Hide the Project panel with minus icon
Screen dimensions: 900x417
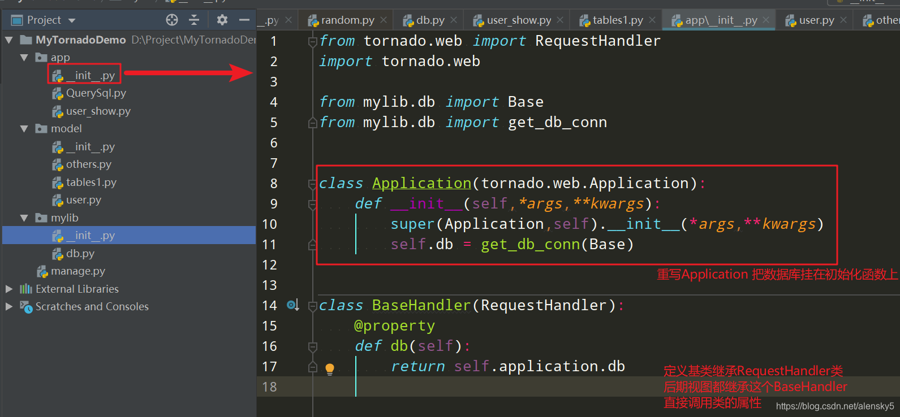[x=244, y=20]
